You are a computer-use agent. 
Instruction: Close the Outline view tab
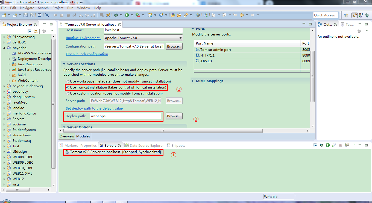coord(335,24)
